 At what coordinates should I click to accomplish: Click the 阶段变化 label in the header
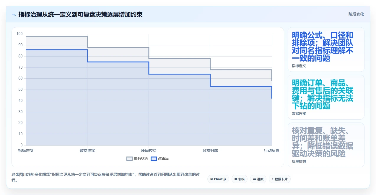356,14
